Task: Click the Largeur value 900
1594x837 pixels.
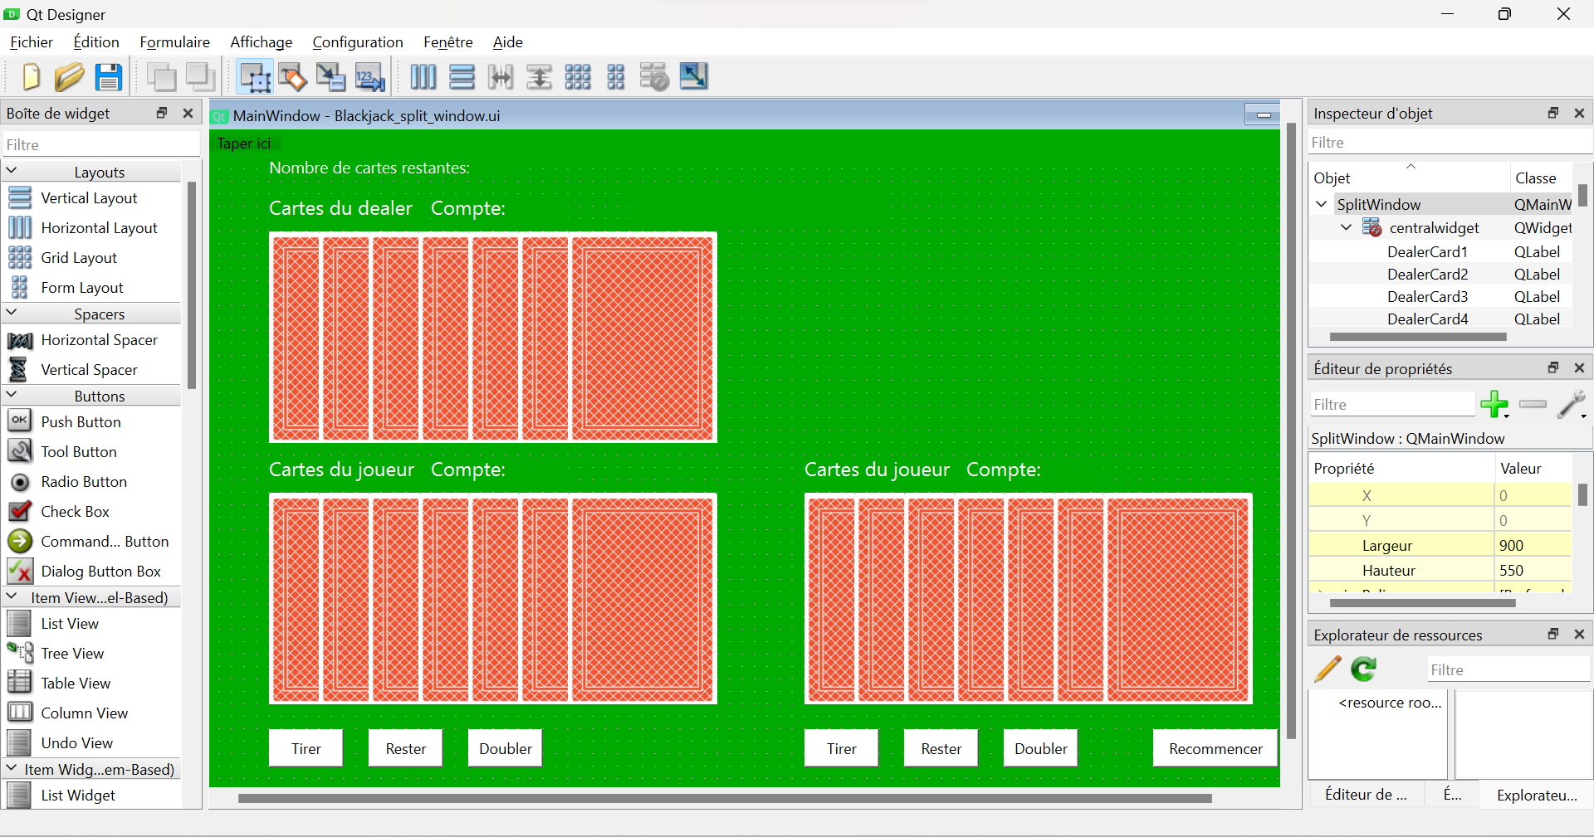Action: (1533, 546)
